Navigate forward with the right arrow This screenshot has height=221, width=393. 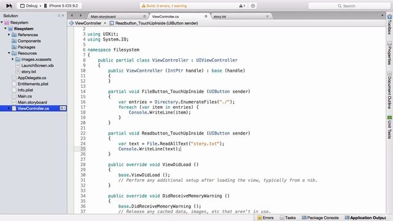[80, 15]
